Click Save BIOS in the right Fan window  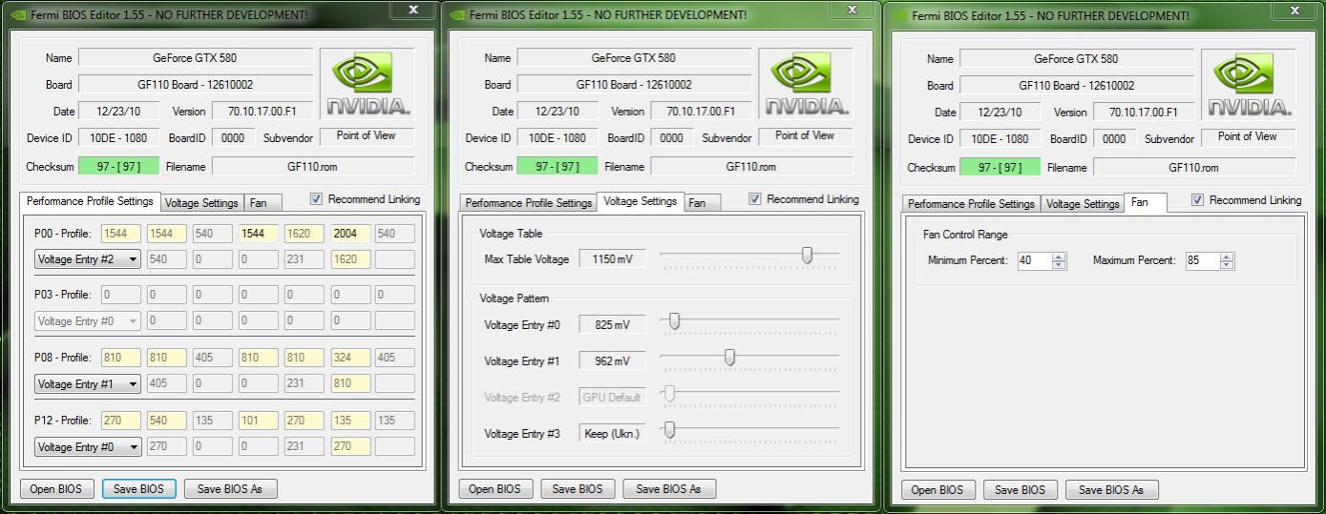coord(1020,490)
